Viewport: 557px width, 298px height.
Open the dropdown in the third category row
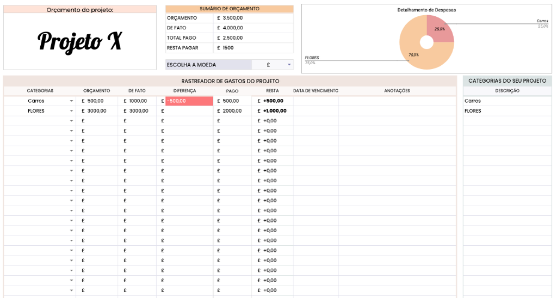click(71, 121)
